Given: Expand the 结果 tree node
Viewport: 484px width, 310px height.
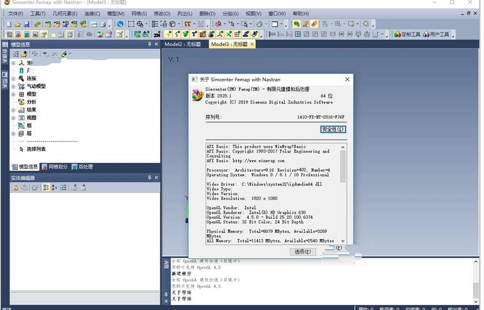Looking at the screenshot, I should [13, 110].
